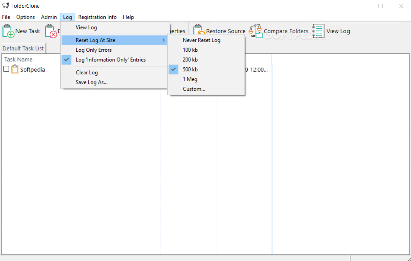Click the Compare Folders scales icon
411x261 pixels.
[x=255, y=31]
